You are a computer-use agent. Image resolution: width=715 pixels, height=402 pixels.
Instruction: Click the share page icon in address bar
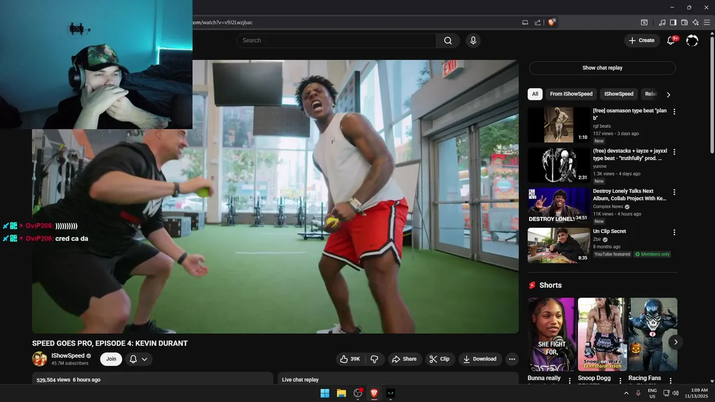point(537,22)
